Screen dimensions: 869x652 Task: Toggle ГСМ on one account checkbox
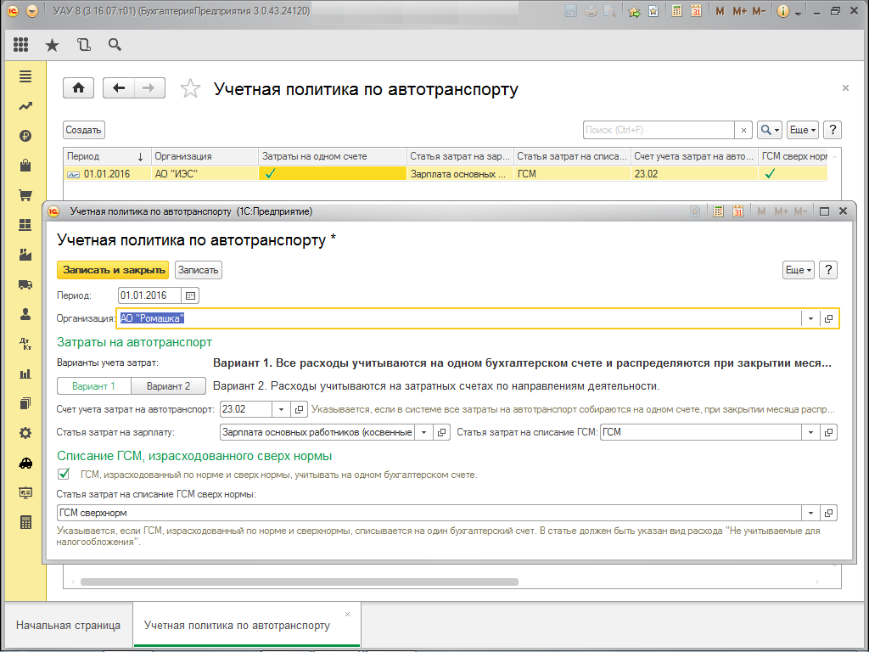click(64, 474)
